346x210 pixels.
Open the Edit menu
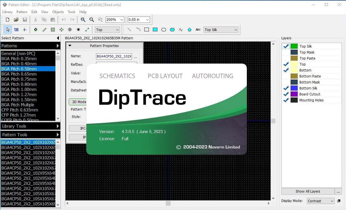(34, 12)
